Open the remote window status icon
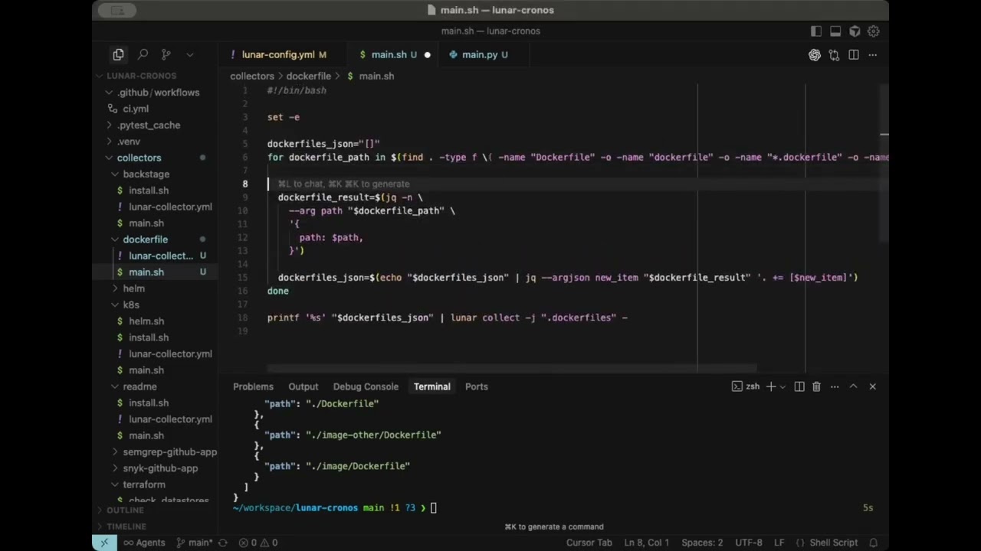 [104, 543]
